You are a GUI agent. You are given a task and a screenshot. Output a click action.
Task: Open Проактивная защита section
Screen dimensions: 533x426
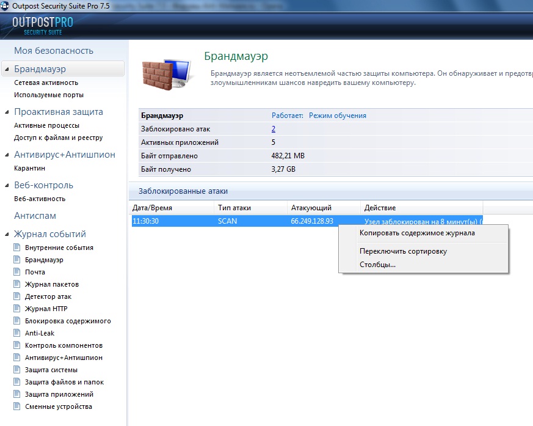click(x=59, y=112)
